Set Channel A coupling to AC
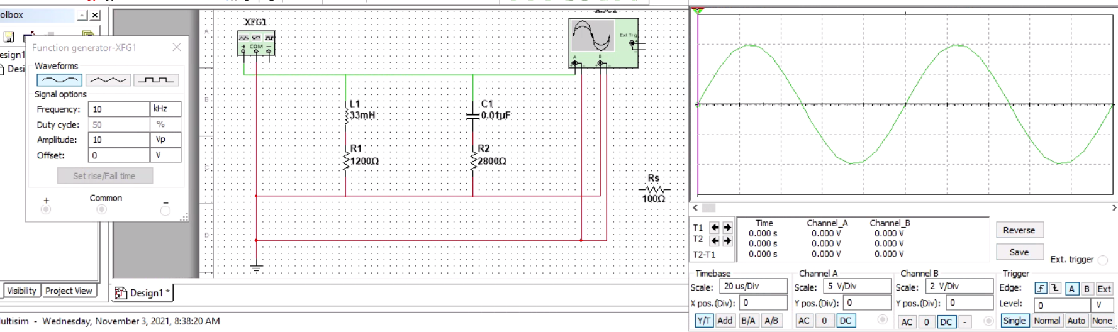1118x332 pixels. (804, 321)
